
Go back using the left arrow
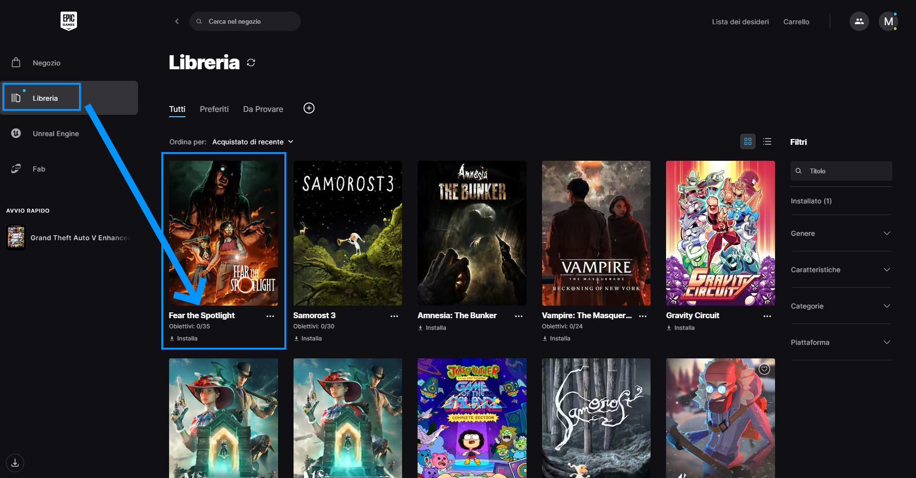point(177,21)
